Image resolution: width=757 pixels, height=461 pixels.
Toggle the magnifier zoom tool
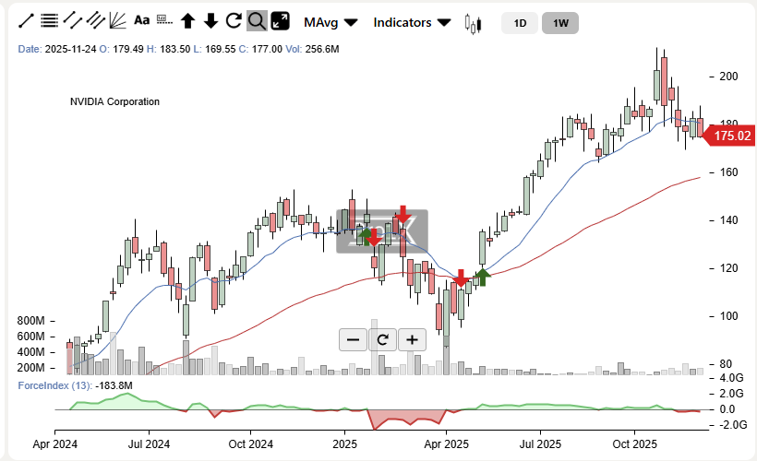[x=258, y=21]
